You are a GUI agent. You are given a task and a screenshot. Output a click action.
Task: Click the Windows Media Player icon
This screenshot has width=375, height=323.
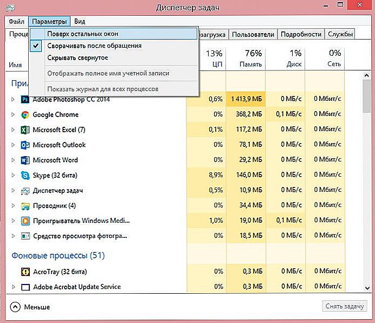pos(25,221)
